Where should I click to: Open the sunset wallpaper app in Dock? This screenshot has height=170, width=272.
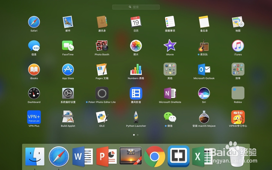(131, 156)
